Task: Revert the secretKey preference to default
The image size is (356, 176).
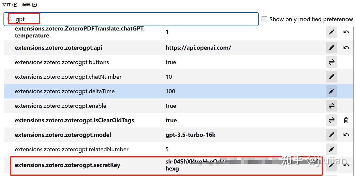Action: 346,165
